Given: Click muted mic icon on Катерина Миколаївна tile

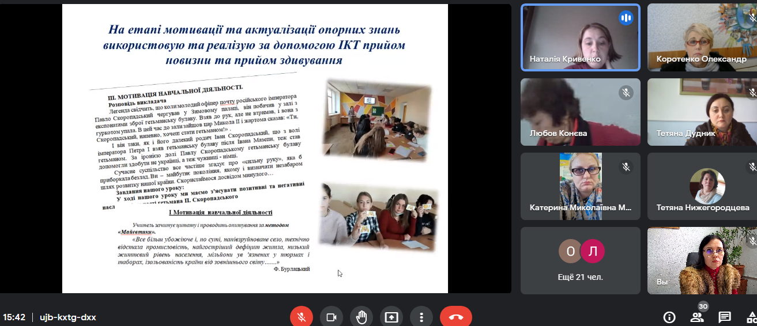Looking at the screenshot, I should 626,167.
